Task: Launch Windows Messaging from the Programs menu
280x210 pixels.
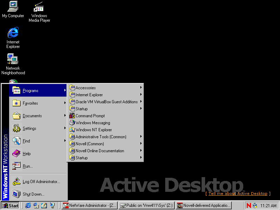Action: click(105, 123)
